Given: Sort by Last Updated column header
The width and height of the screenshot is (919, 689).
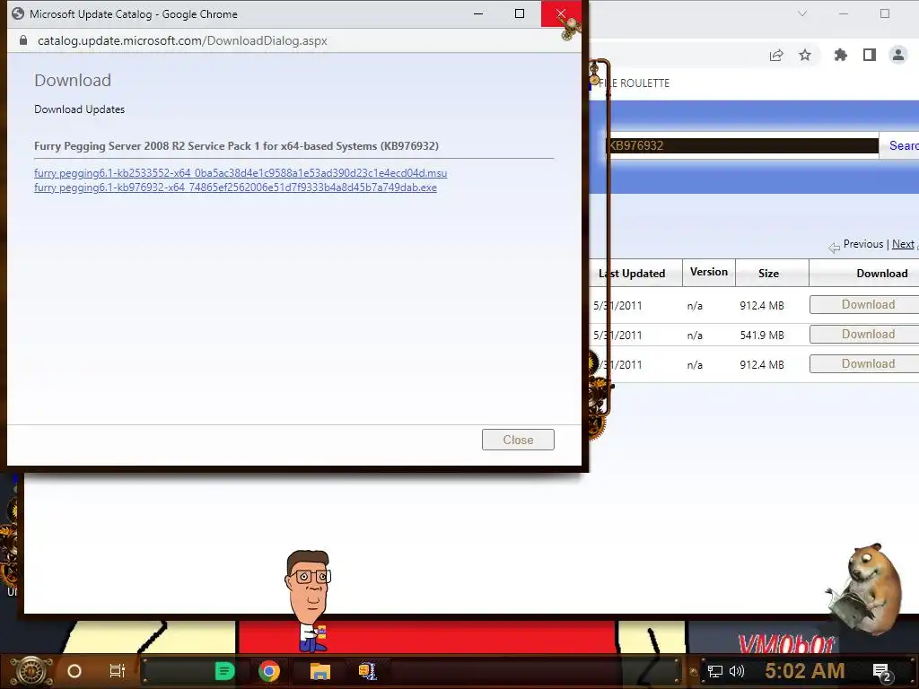Looking at the screenshot, I should tap(632, 274).
